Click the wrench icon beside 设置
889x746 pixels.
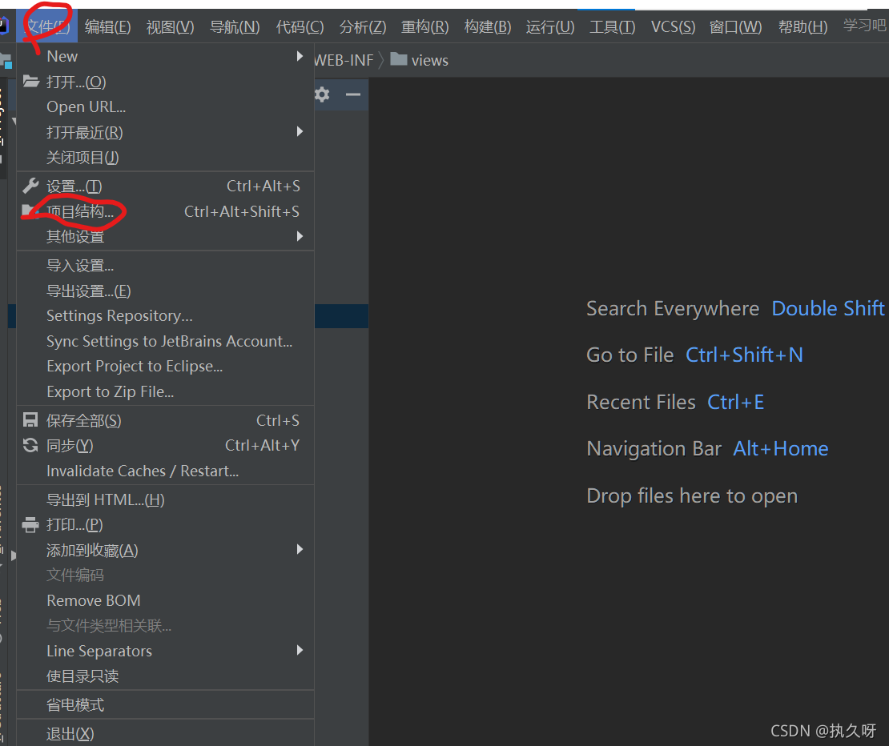[30, 186]
